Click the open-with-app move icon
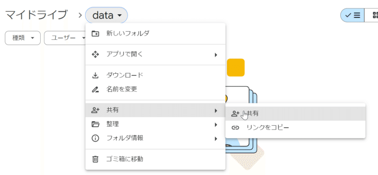 95,54
